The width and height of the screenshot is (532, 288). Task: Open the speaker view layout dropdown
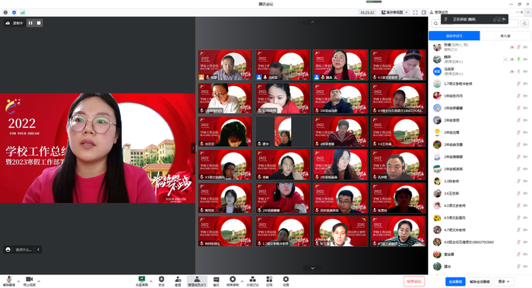pos(394,12)
